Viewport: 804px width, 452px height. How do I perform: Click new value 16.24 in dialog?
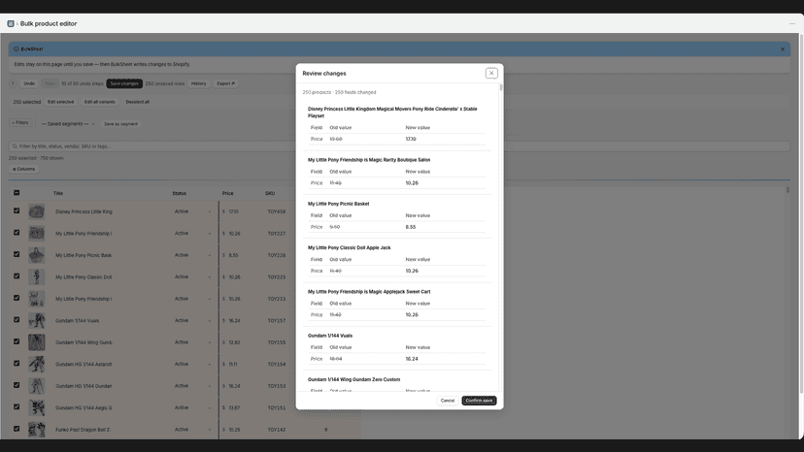tap(412, 359)
